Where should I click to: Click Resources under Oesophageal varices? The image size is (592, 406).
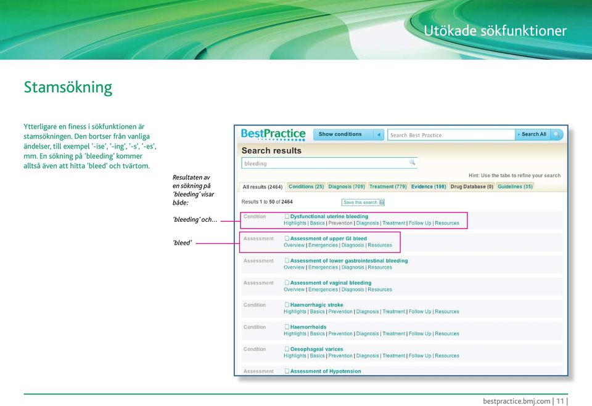click(447, 355)
